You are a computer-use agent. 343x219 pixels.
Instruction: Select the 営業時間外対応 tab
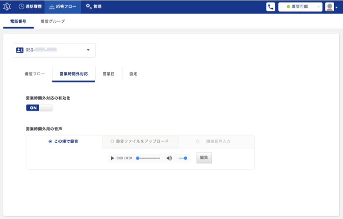click(x=73, y=74)
